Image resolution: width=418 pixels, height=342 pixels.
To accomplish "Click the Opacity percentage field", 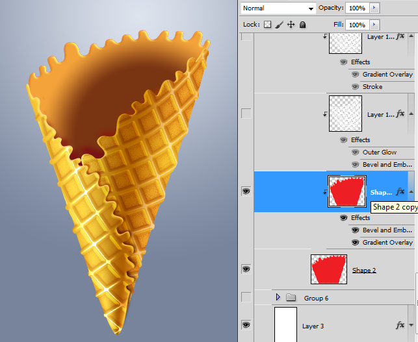I will (356, 8).
